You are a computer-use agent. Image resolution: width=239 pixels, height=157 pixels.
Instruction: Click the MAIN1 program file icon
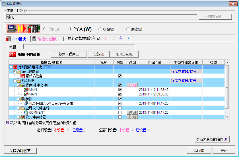(x=26, y=90)
